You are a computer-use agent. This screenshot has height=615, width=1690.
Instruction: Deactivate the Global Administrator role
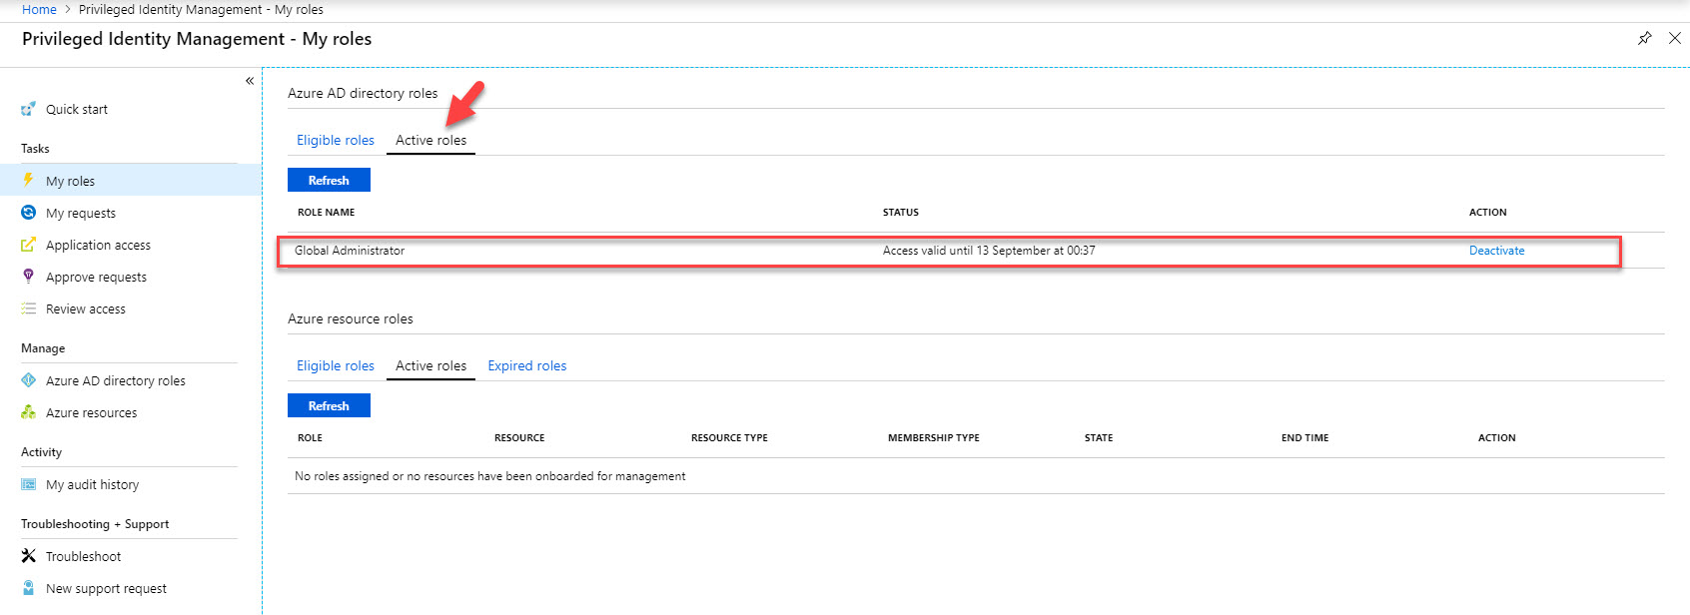pyautogui.click(x=1496, y=251)
